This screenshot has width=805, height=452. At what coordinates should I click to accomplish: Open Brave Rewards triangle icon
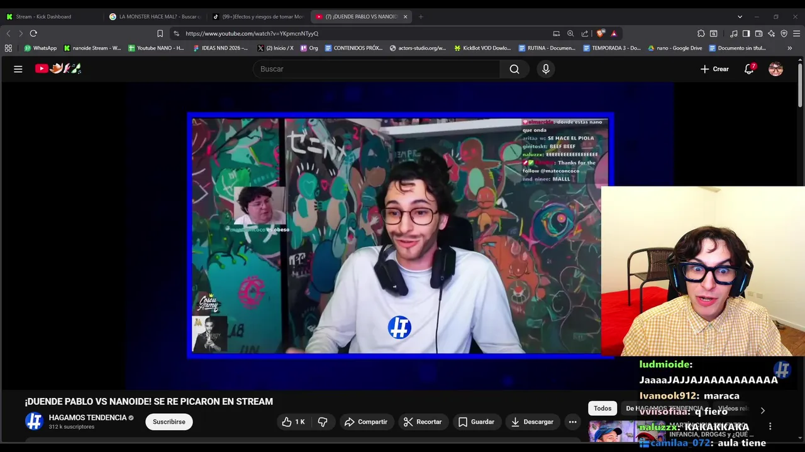pyautogui.click(x=614, y=33)
